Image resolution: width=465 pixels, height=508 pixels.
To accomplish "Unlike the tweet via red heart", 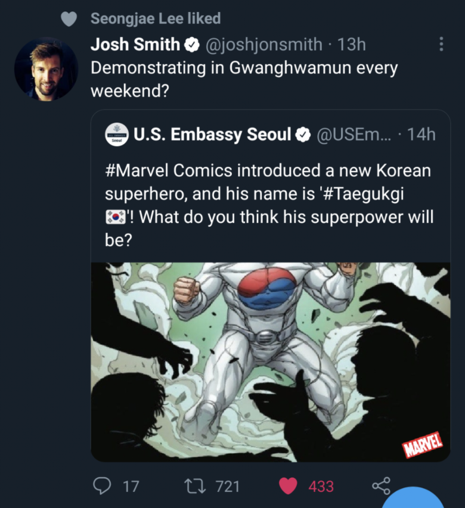I will click(289, 486).
